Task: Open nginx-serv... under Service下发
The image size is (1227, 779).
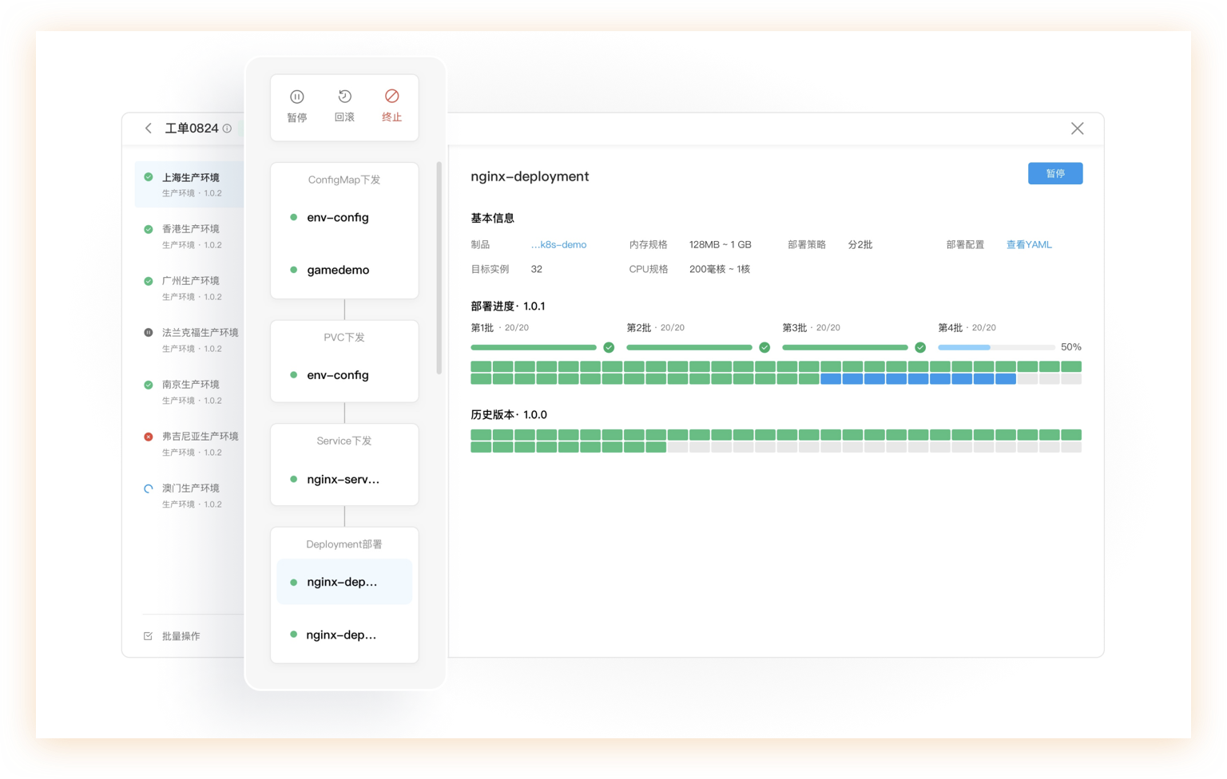Action: (344, 480)
